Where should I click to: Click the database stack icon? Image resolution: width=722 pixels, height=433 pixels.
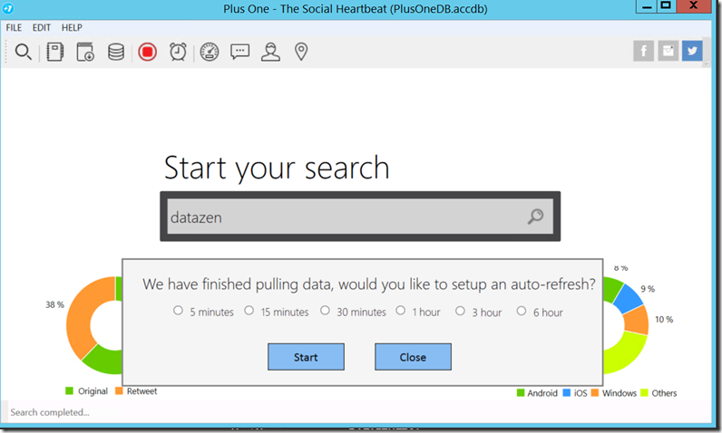116,52
